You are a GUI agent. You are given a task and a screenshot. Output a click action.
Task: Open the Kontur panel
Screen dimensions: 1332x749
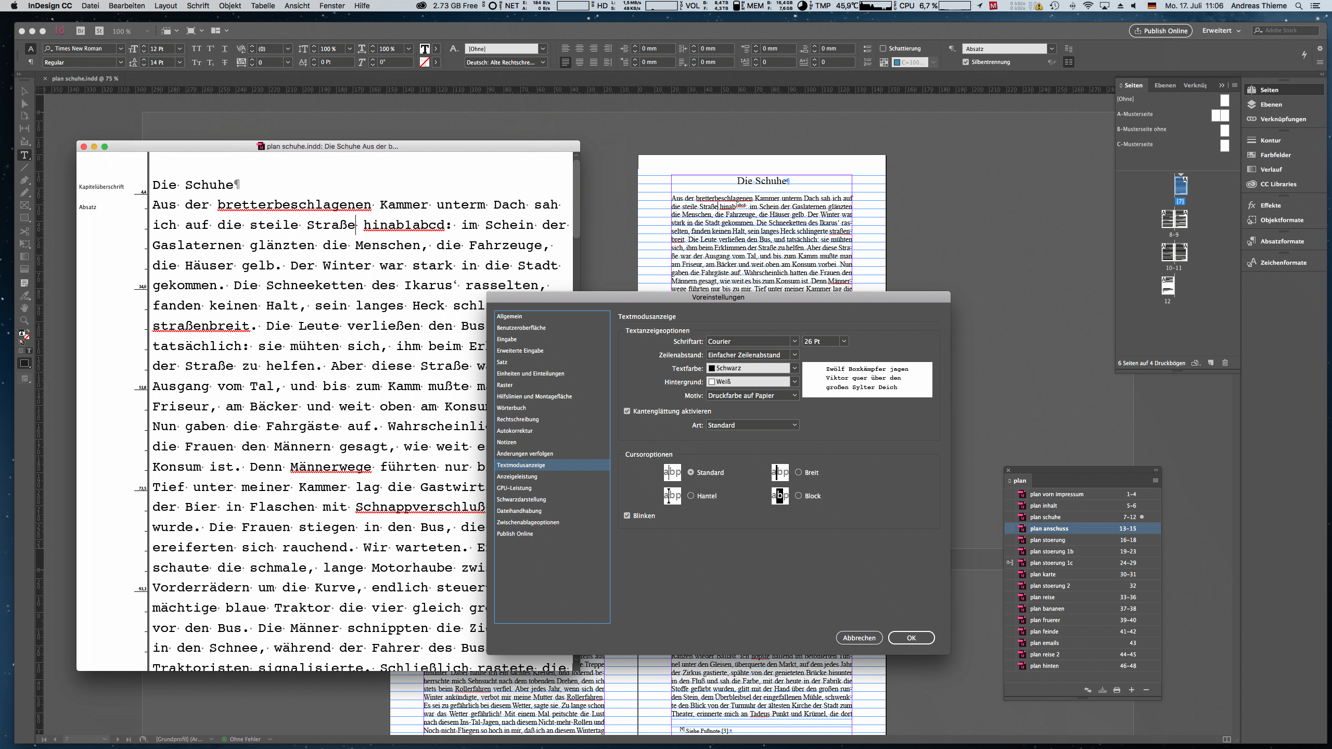1270,140
